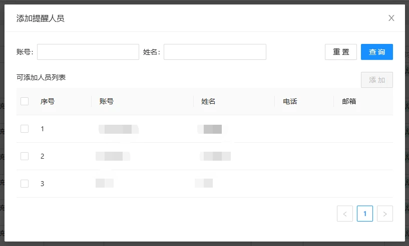Click the 可添加人员列表 heading text
This screenshot has height=246, width=409.
[x=41, y=77]
